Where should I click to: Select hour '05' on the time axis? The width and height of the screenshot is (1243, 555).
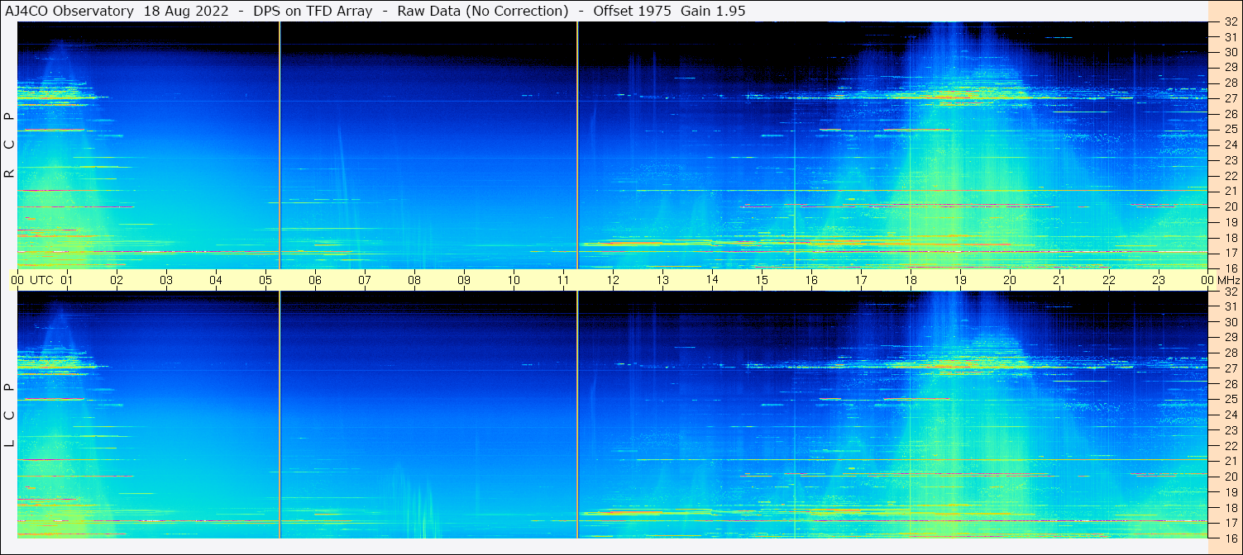coord(265,280)
